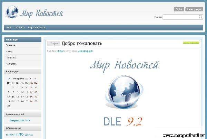The height and width of the screenshot is (139, 207).
Task: Click the magnifier search icon
Action: coord(200,17)
